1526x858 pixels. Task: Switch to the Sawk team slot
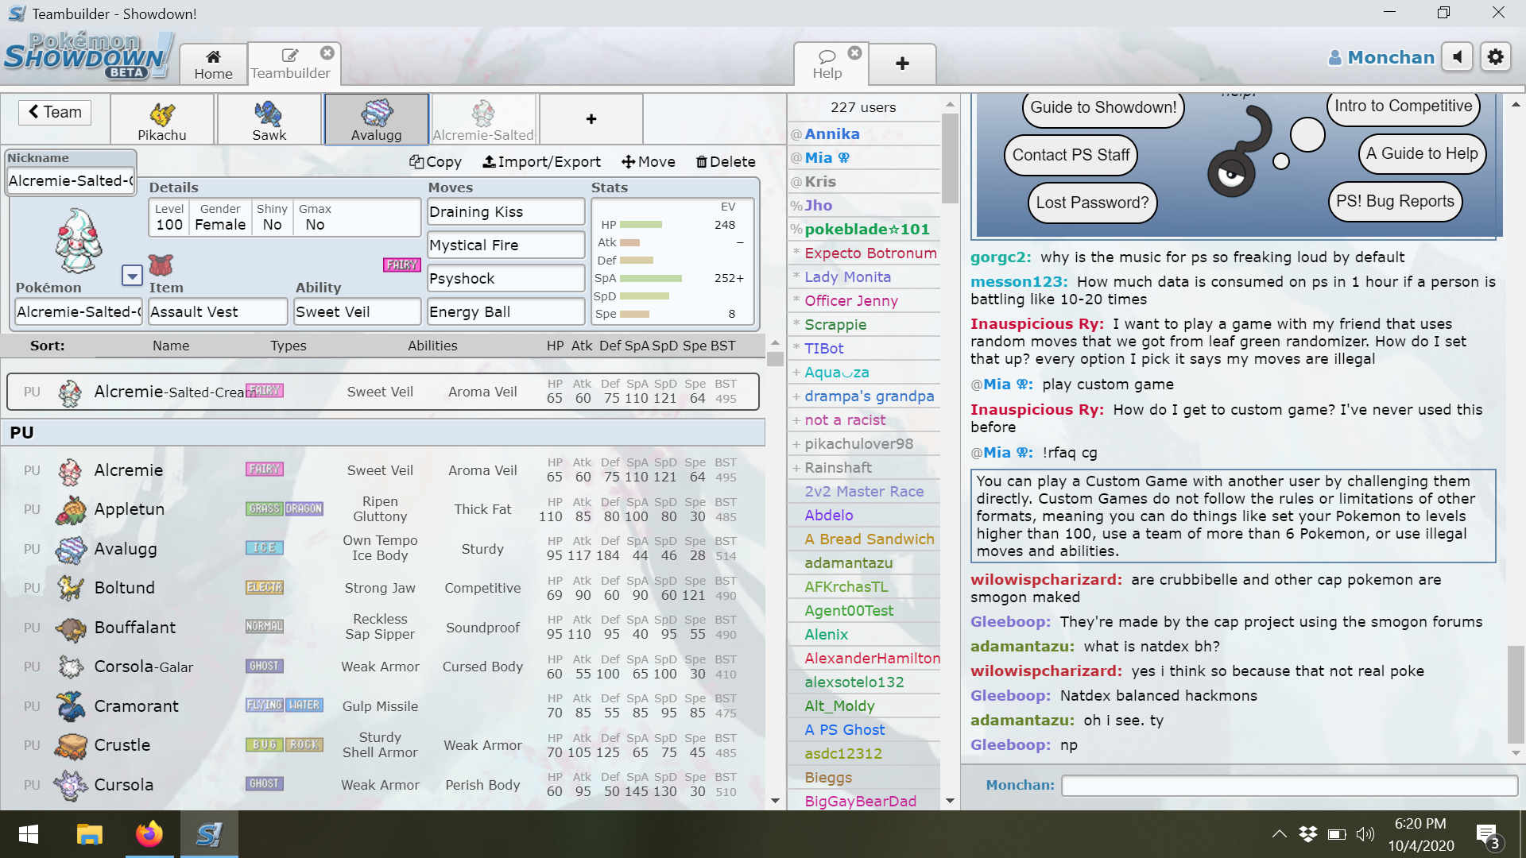(269, 119)
